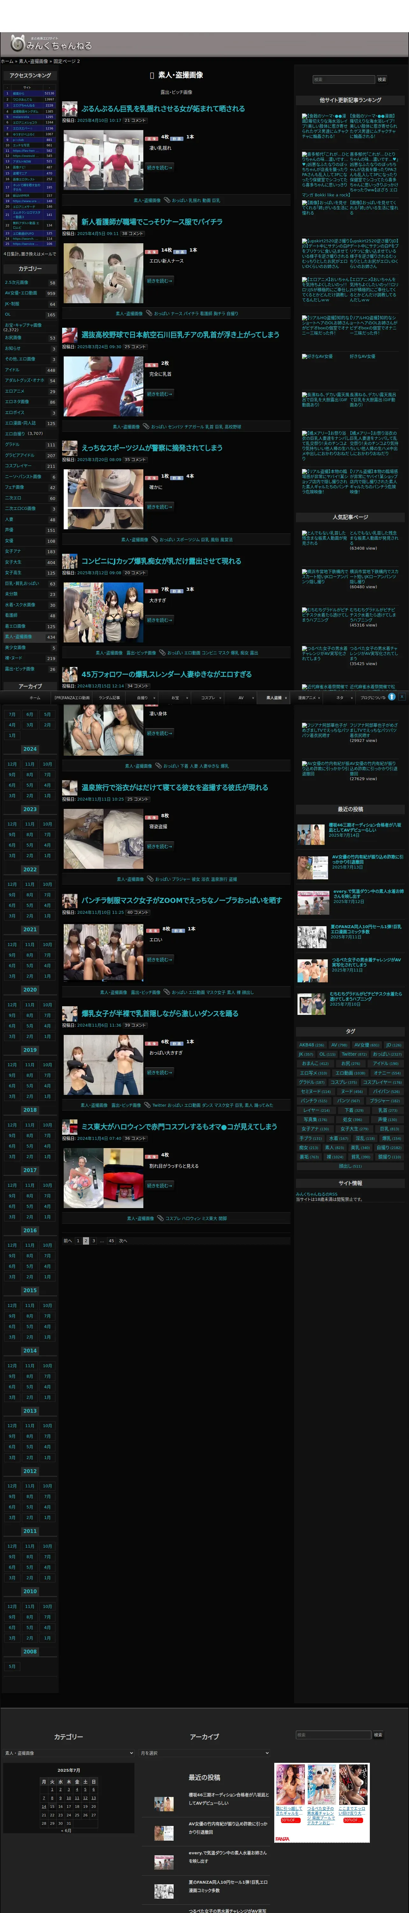Open the first thumbnail in footer 最近の投稿
Screen dimensions: 409x1913
point(163,1804)
